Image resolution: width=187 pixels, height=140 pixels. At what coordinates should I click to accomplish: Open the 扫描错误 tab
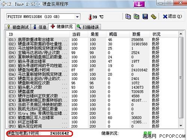[88, 27]
